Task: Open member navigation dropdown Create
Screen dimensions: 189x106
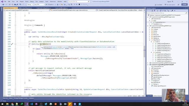Action: [120, 10]
